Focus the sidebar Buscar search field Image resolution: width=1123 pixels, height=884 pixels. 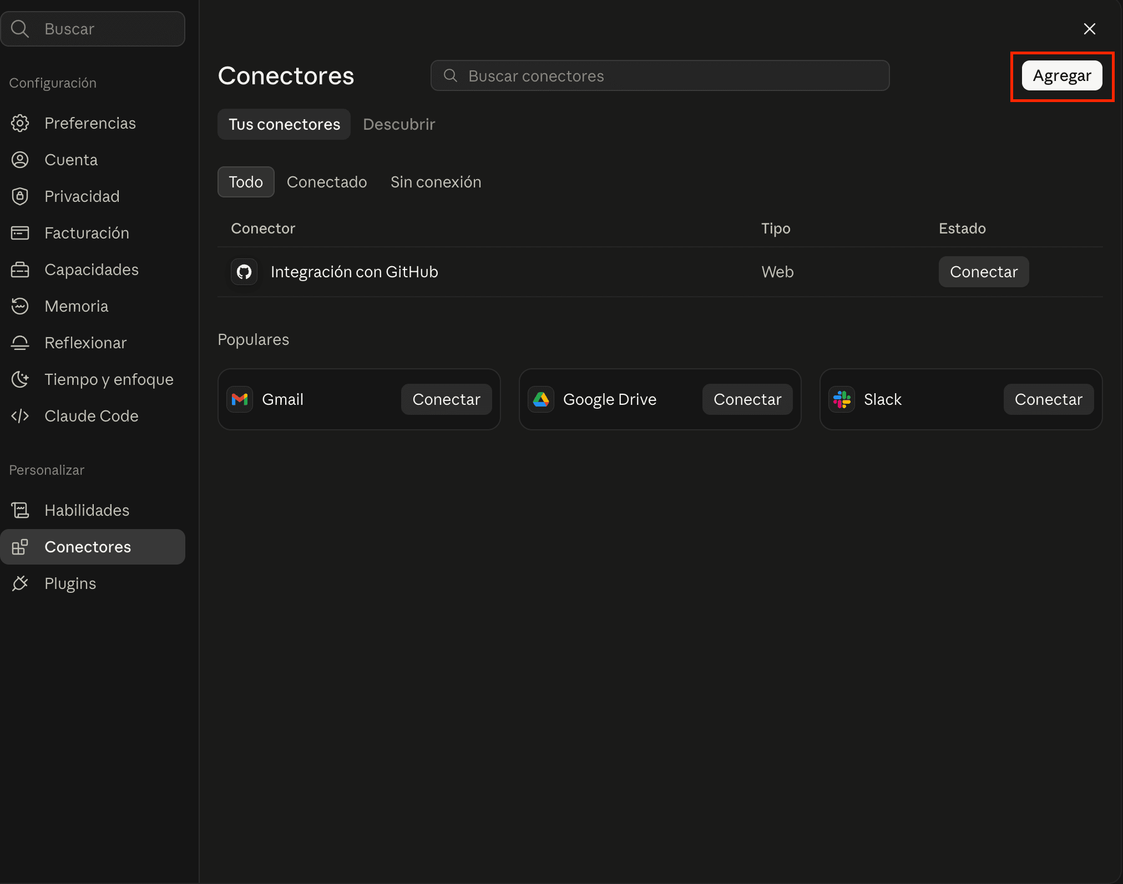click(93, 29)
